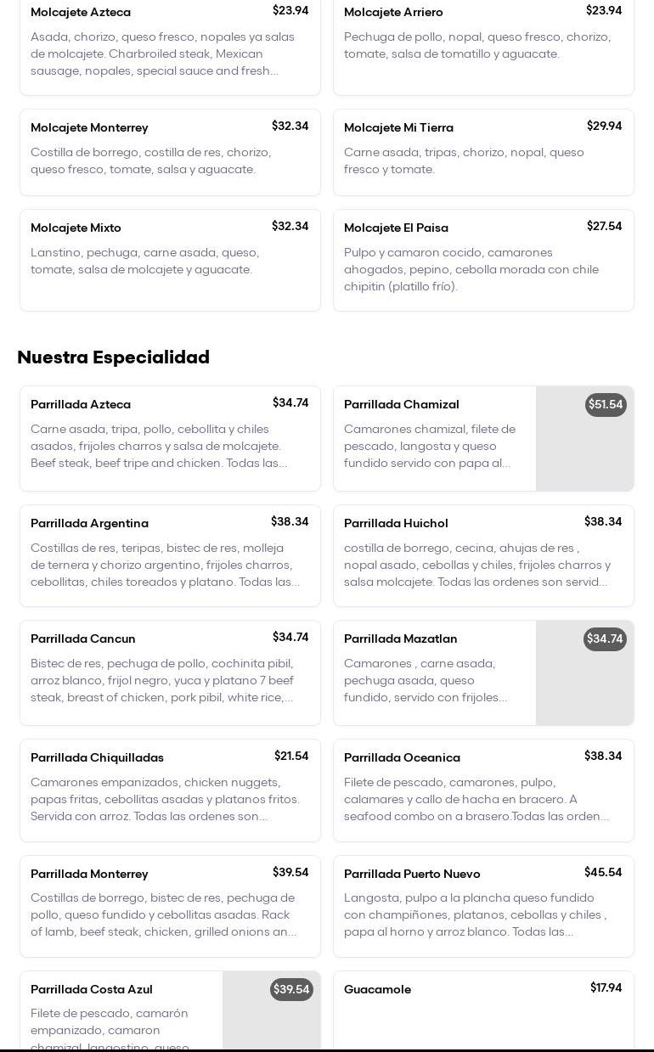Click the $51.54 price badge
This screenshot has height=1052, width=654.
tap(606, 405)
